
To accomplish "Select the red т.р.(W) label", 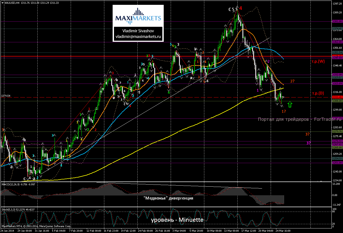I will point(319,62).
